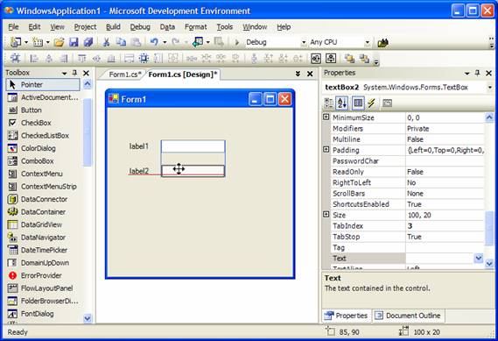Select the FontDialog control in the Toolbox
Screen dimensions: 498x341
43,314
